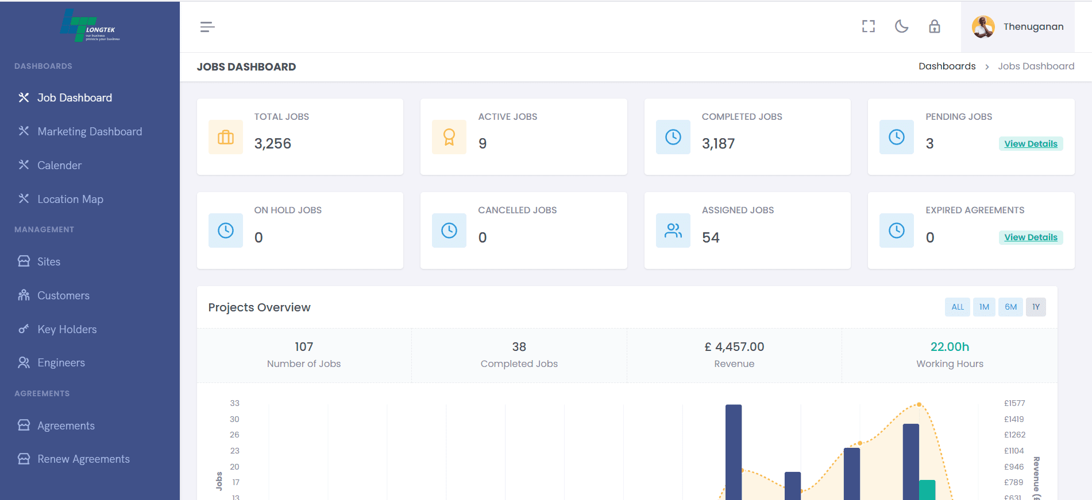View Details of Expired Agreements
The image size is (1092, 500).
tap(1031, 237)
